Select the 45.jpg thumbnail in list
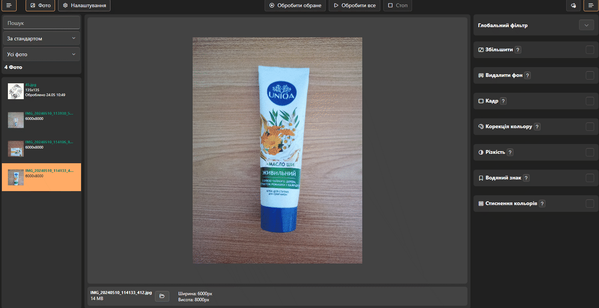Screen dimensions: 599x308 coord(16,91)
